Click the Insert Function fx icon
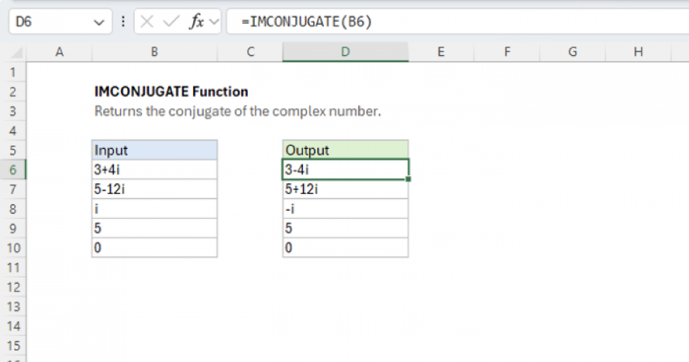 coord(197,21)
